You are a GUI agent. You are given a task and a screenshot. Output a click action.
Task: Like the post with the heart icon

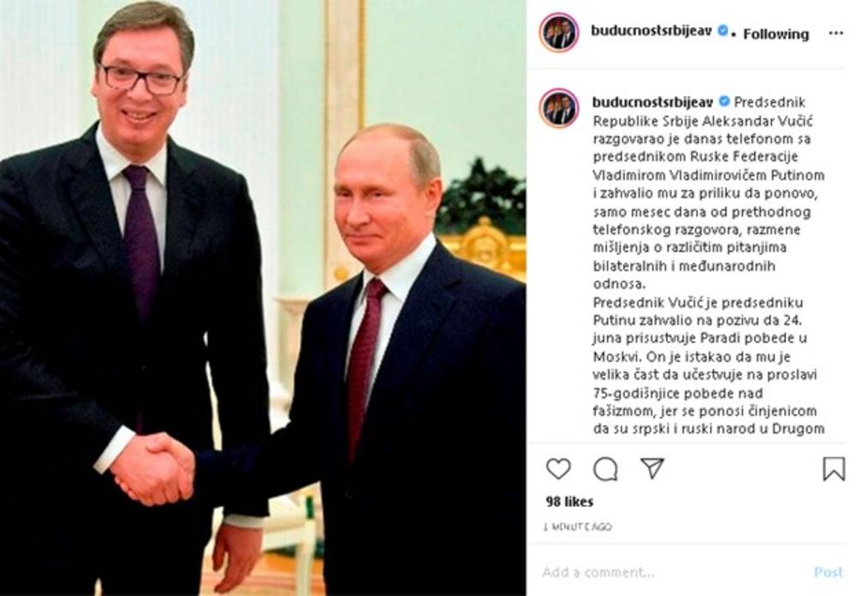pyautogui.click(x=558, y=468)
